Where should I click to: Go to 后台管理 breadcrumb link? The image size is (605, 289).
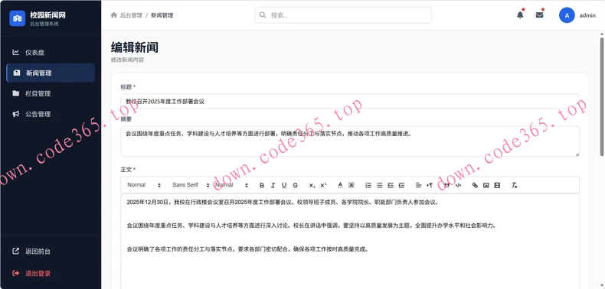click(131, 15)
